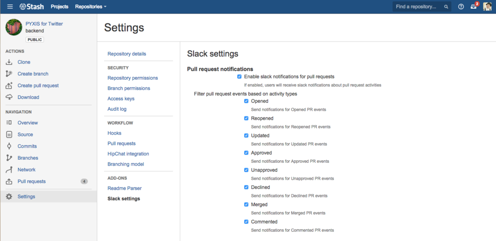This screenshot has width=496, height=241.
Task: Uncheck the Reopened events checkbox
Action: click(247, 118)
